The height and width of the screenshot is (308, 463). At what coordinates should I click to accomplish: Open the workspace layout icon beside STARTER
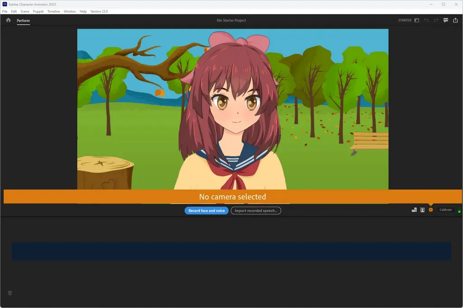coord(416,20)
